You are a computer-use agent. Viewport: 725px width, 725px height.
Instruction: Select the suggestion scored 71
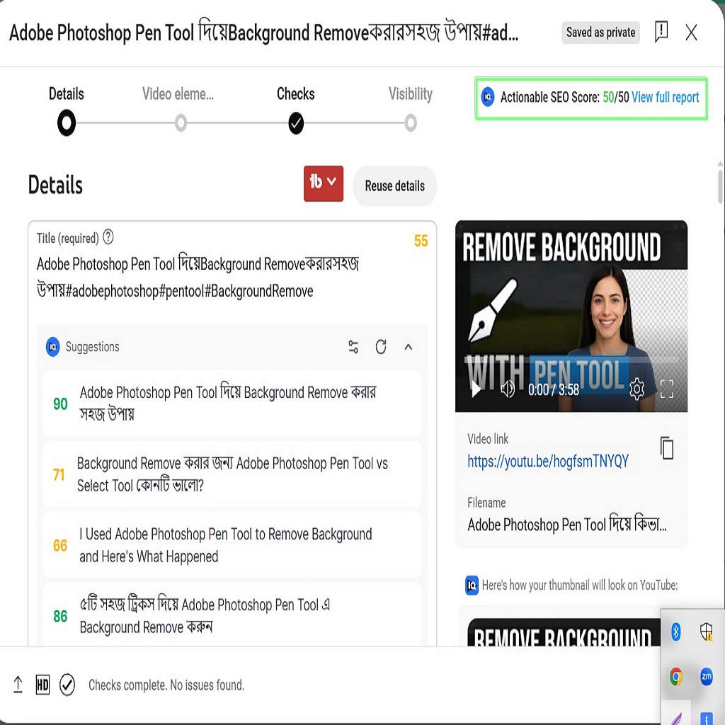(x=232, y=474)
